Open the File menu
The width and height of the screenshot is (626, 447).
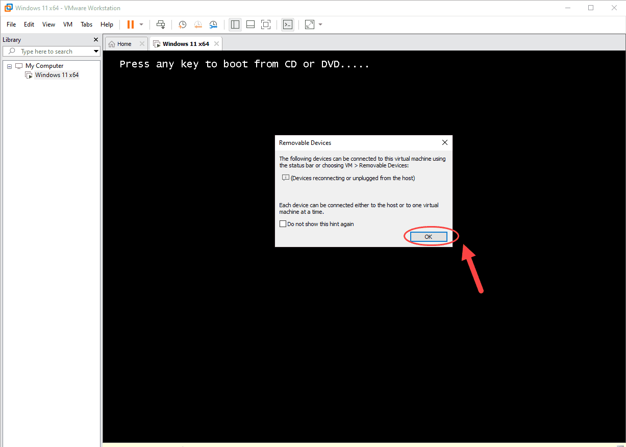click(x=11, y=24)
